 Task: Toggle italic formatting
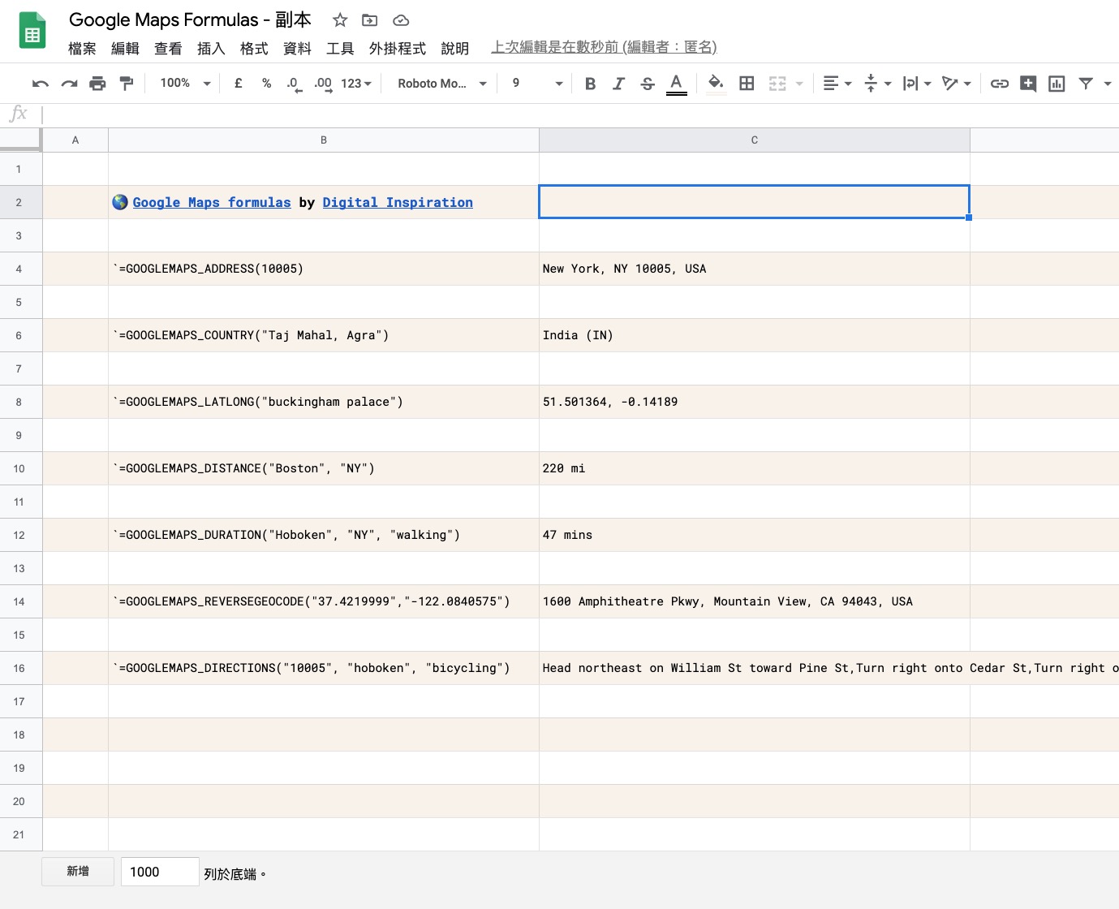click(618, 84)
